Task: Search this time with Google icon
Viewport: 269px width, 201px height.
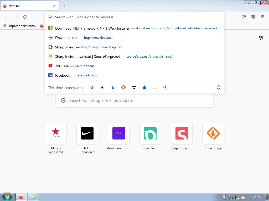Action: click(x=92, y=87)
